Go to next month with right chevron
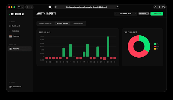 click(135, 14)
